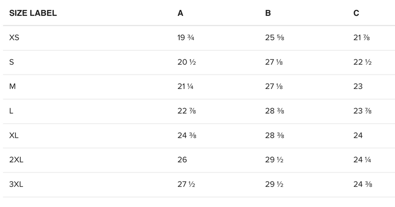Viewport: 395px width, 207px height.
Task: Select the 3XL row C value 24 ⅜
Action: (362, 185)
